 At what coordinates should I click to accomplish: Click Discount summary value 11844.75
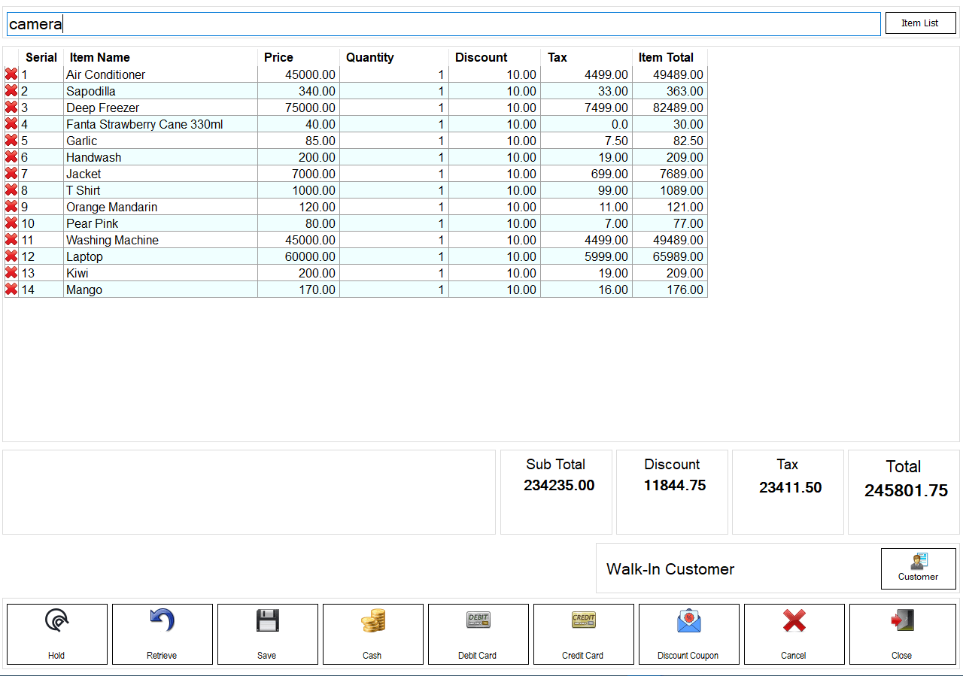point(675,486)
